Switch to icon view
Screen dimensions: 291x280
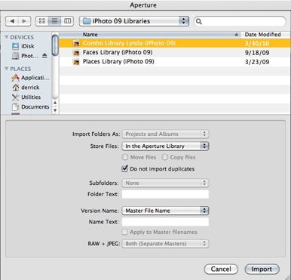click(x=42, y=21)
